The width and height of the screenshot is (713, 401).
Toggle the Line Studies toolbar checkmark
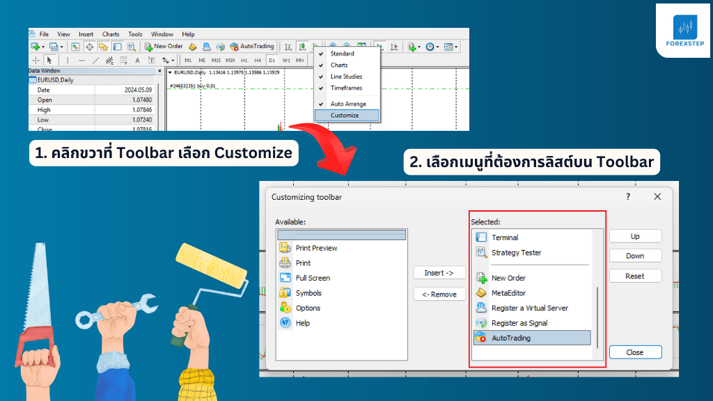[x=346, y=77]
